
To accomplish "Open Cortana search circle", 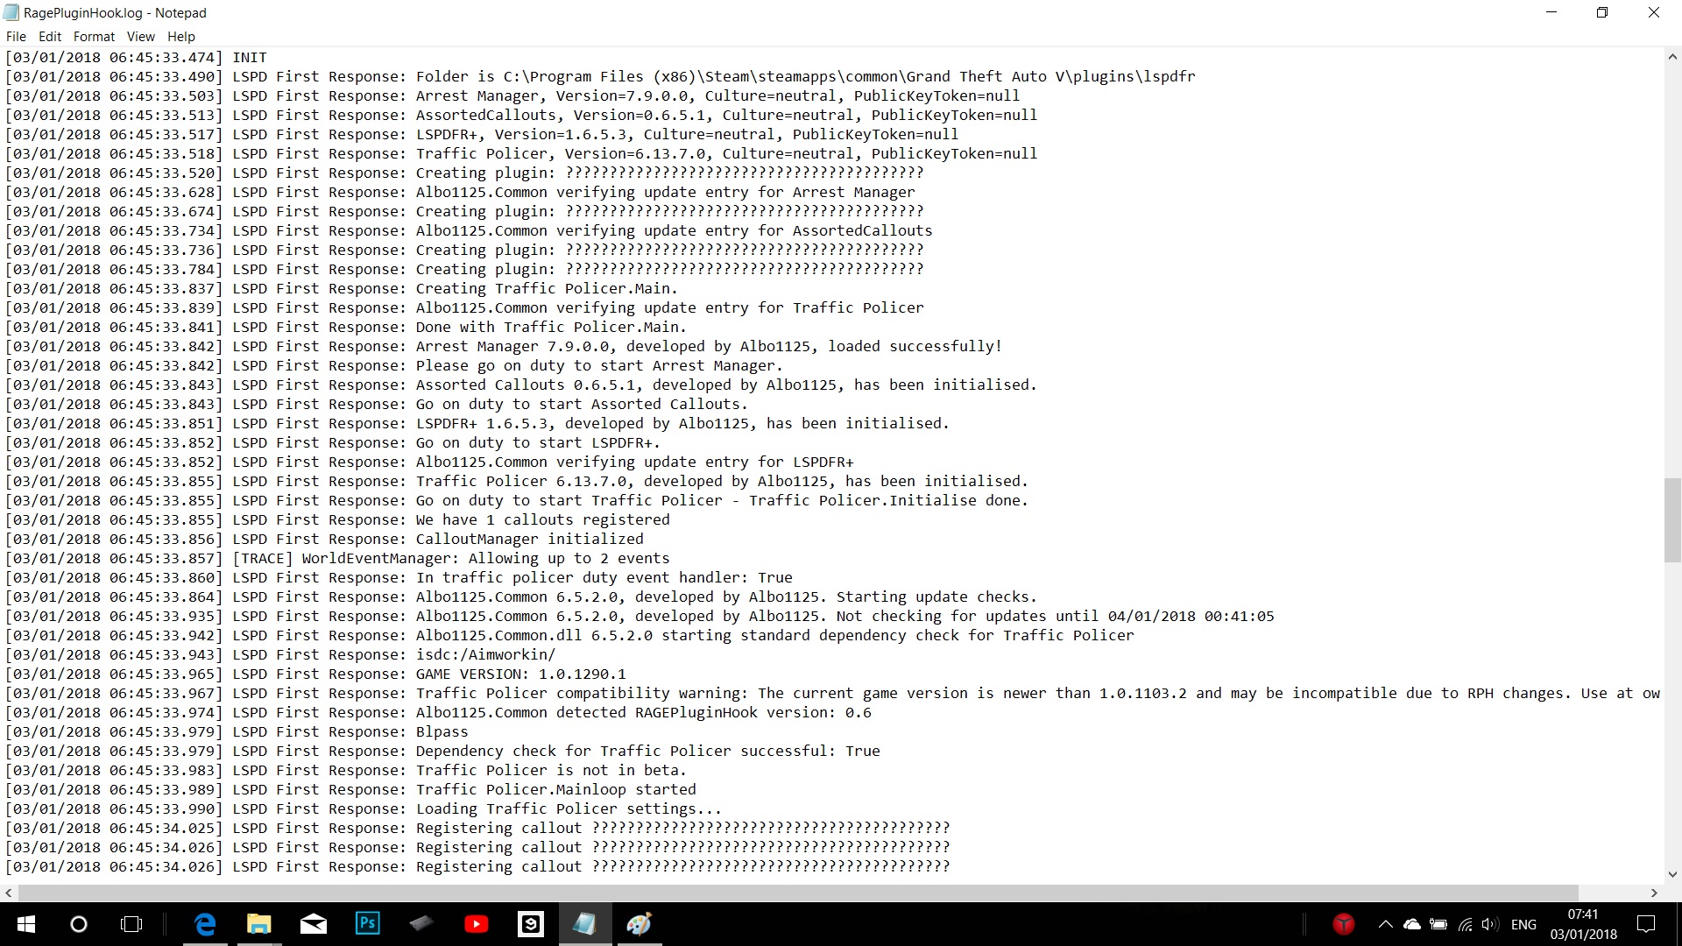I will tap(79, 924).
